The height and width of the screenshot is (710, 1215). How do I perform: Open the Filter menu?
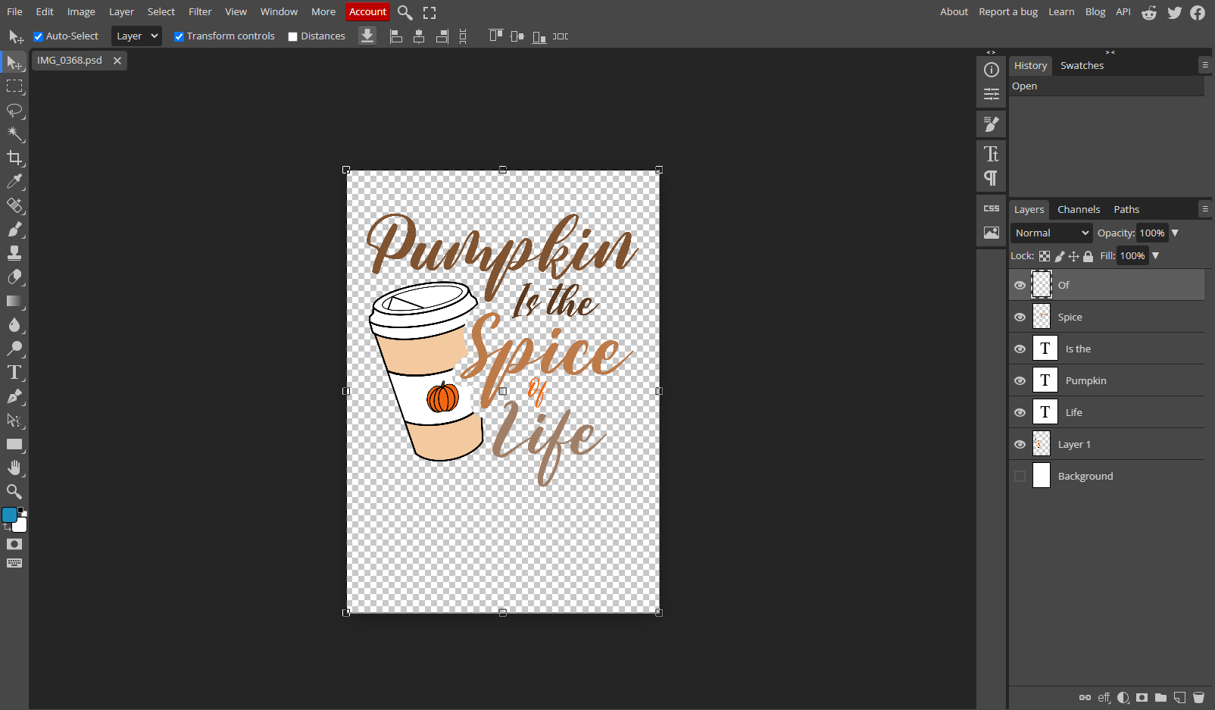click(199, 11)
